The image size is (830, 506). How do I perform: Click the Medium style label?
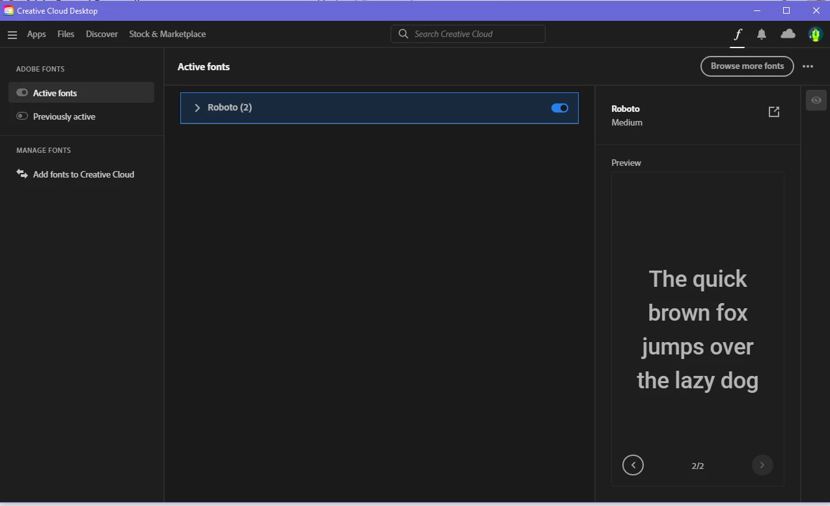(627, 122)
